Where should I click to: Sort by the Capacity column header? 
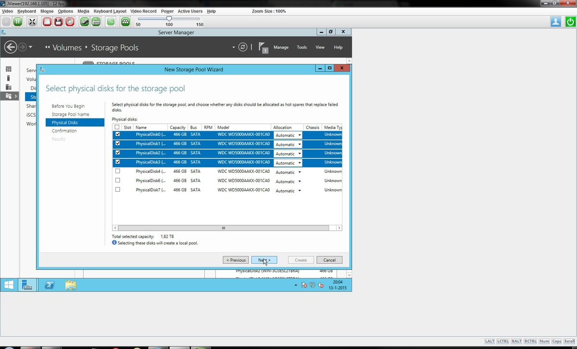[x=178, y=127]
